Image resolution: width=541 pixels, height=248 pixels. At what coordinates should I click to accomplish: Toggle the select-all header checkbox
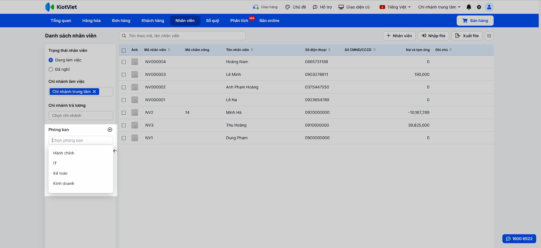[x=124, y=50]
